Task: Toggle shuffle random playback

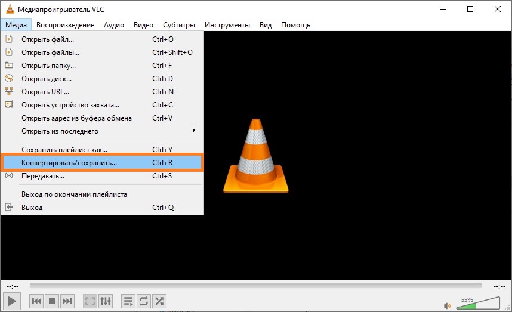Action: pos(159,301)
